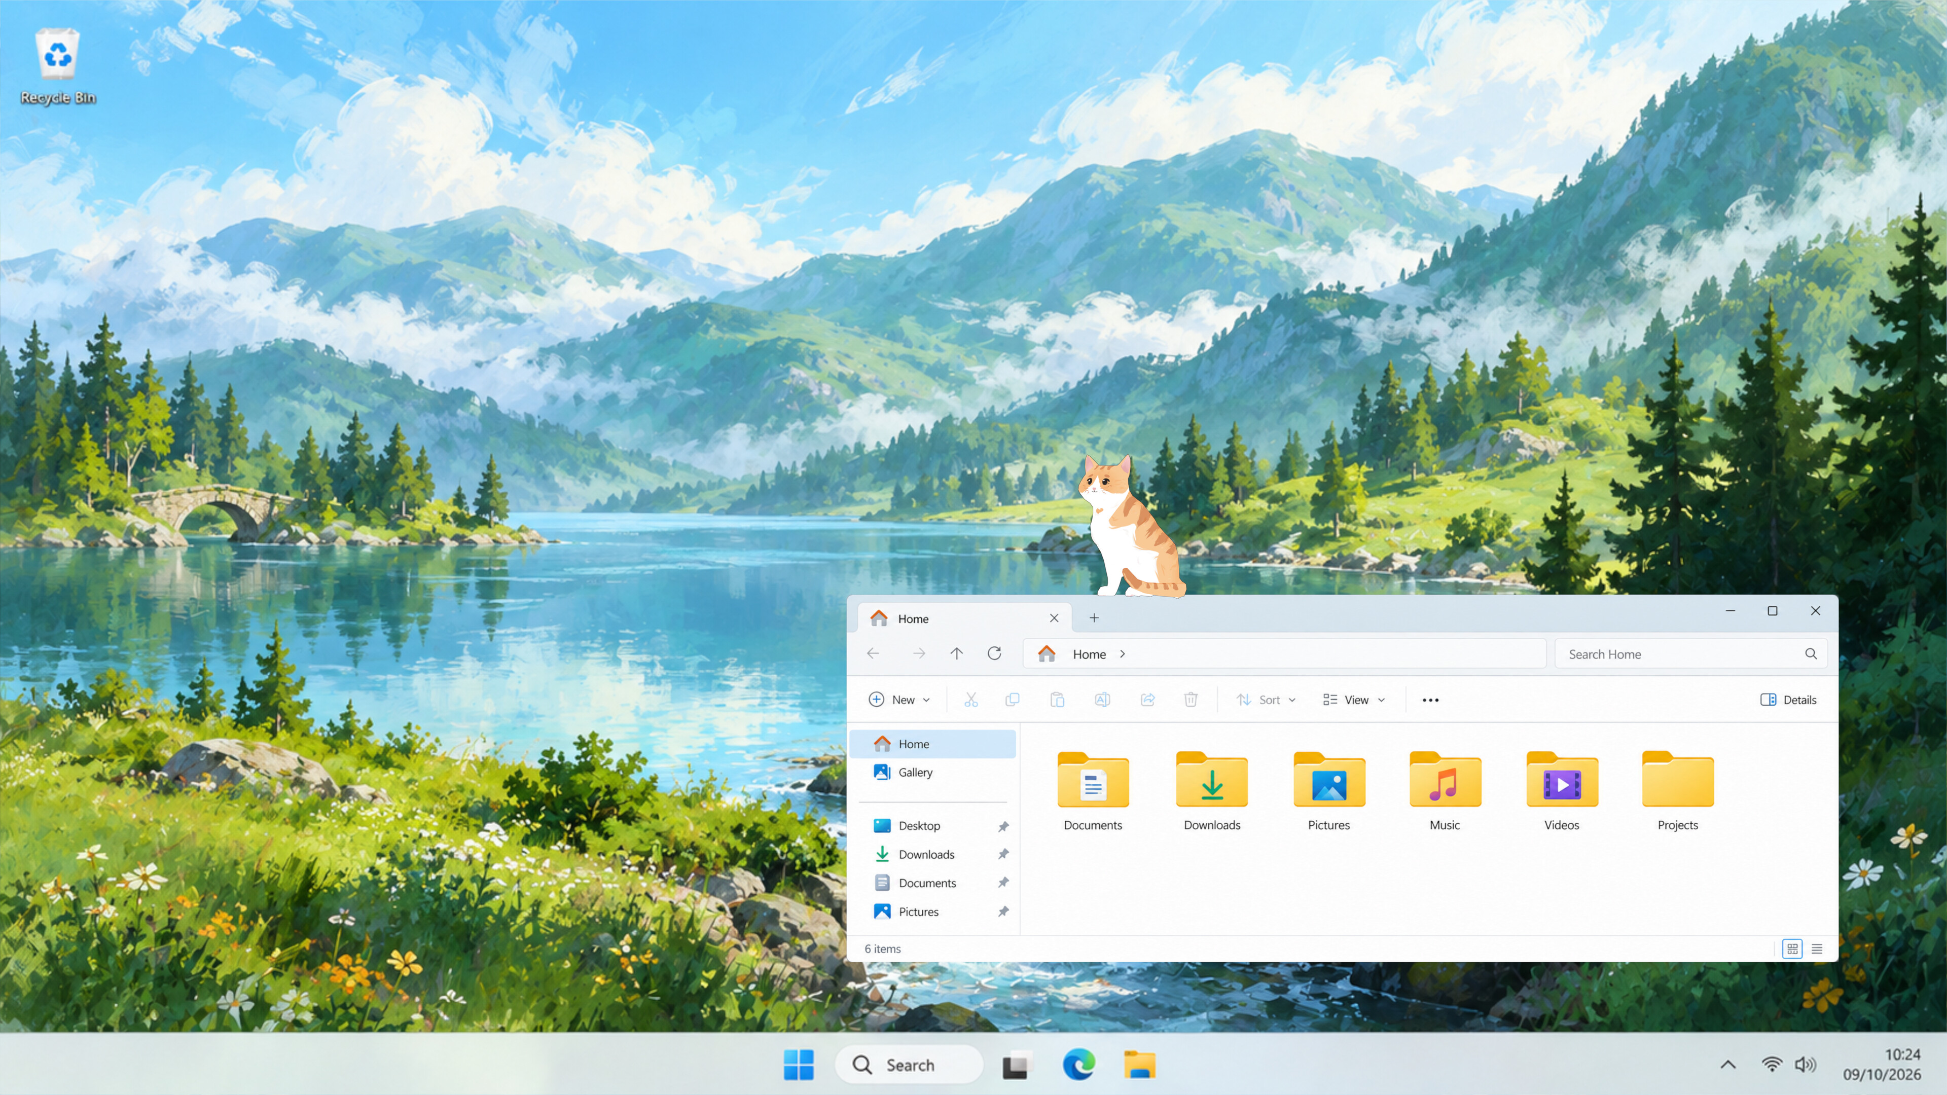
Task: Add a new tab
Action: (x=1094, y=618)
